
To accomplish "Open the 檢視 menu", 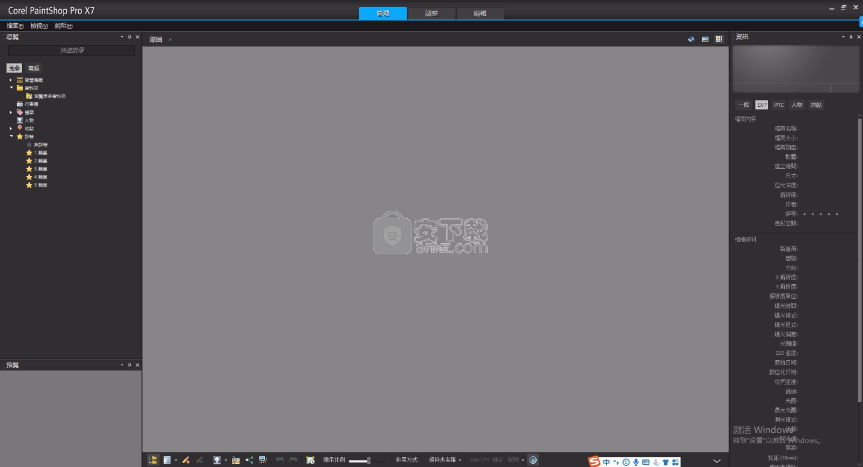I will pos(39,26).
